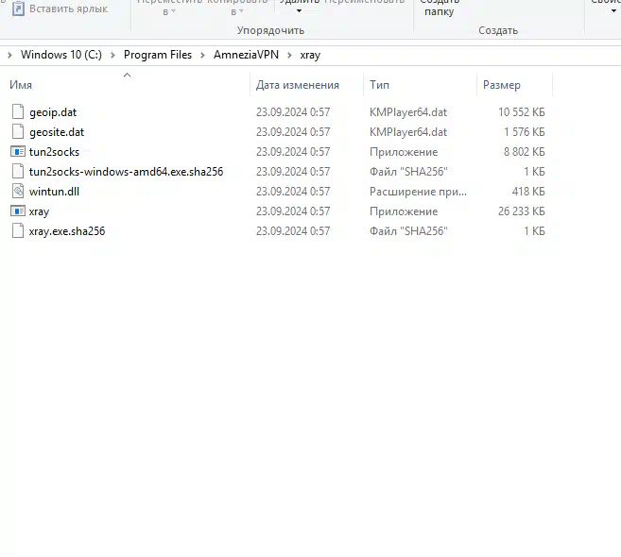The width and height of the screenshot is (621, 557).
Task: Sort by the Тип column header
Action: [x=379, y=85]
